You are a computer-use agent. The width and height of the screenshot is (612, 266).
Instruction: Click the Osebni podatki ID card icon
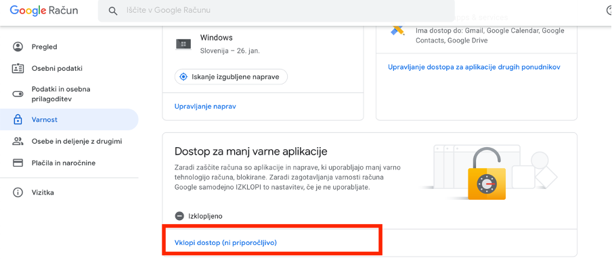[x=18, y=69]
